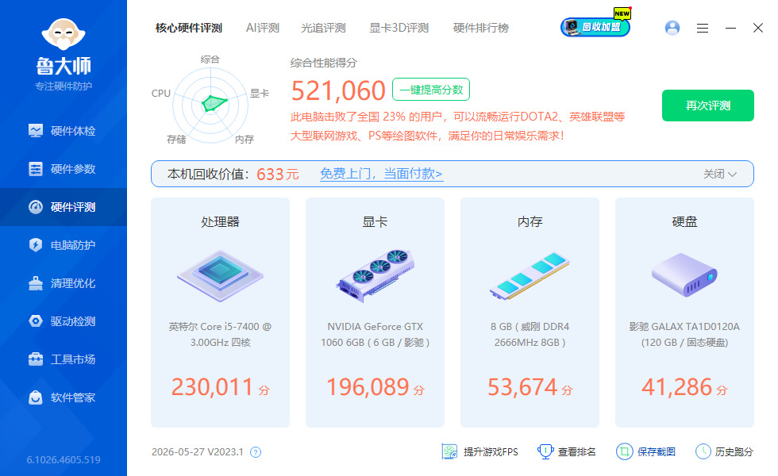
Task: Click the graphics score 196,089
Action: point(368,387)
